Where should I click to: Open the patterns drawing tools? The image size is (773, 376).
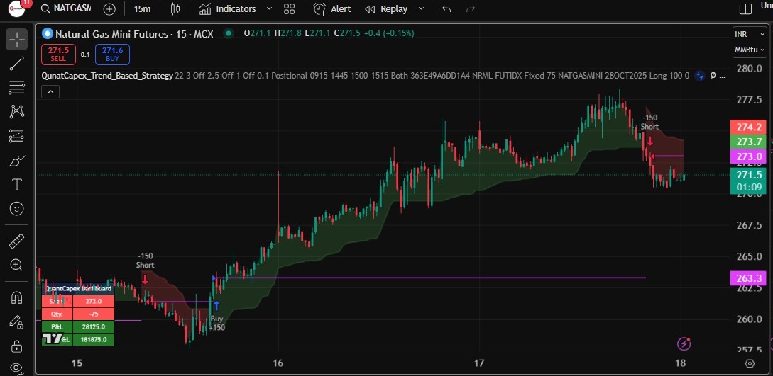(17, 112)
